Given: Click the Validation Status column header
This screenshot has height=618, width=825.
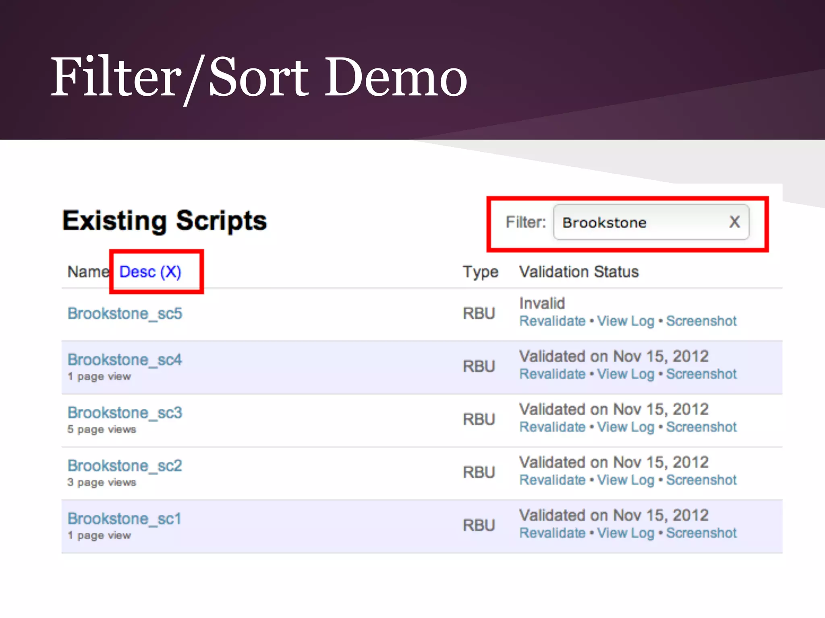Looking at the screenshot, I should 579,272.
